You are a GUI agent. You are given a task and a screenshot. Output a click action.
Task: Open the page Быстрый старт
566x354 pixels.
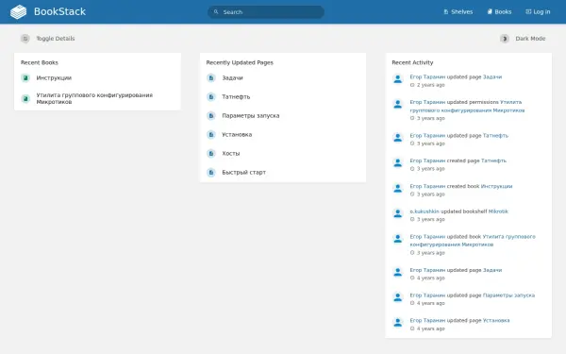[243, 173]
